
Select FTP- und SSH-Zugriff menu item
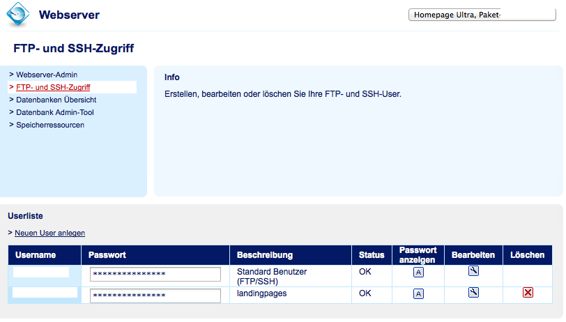(x=53, y=87)
